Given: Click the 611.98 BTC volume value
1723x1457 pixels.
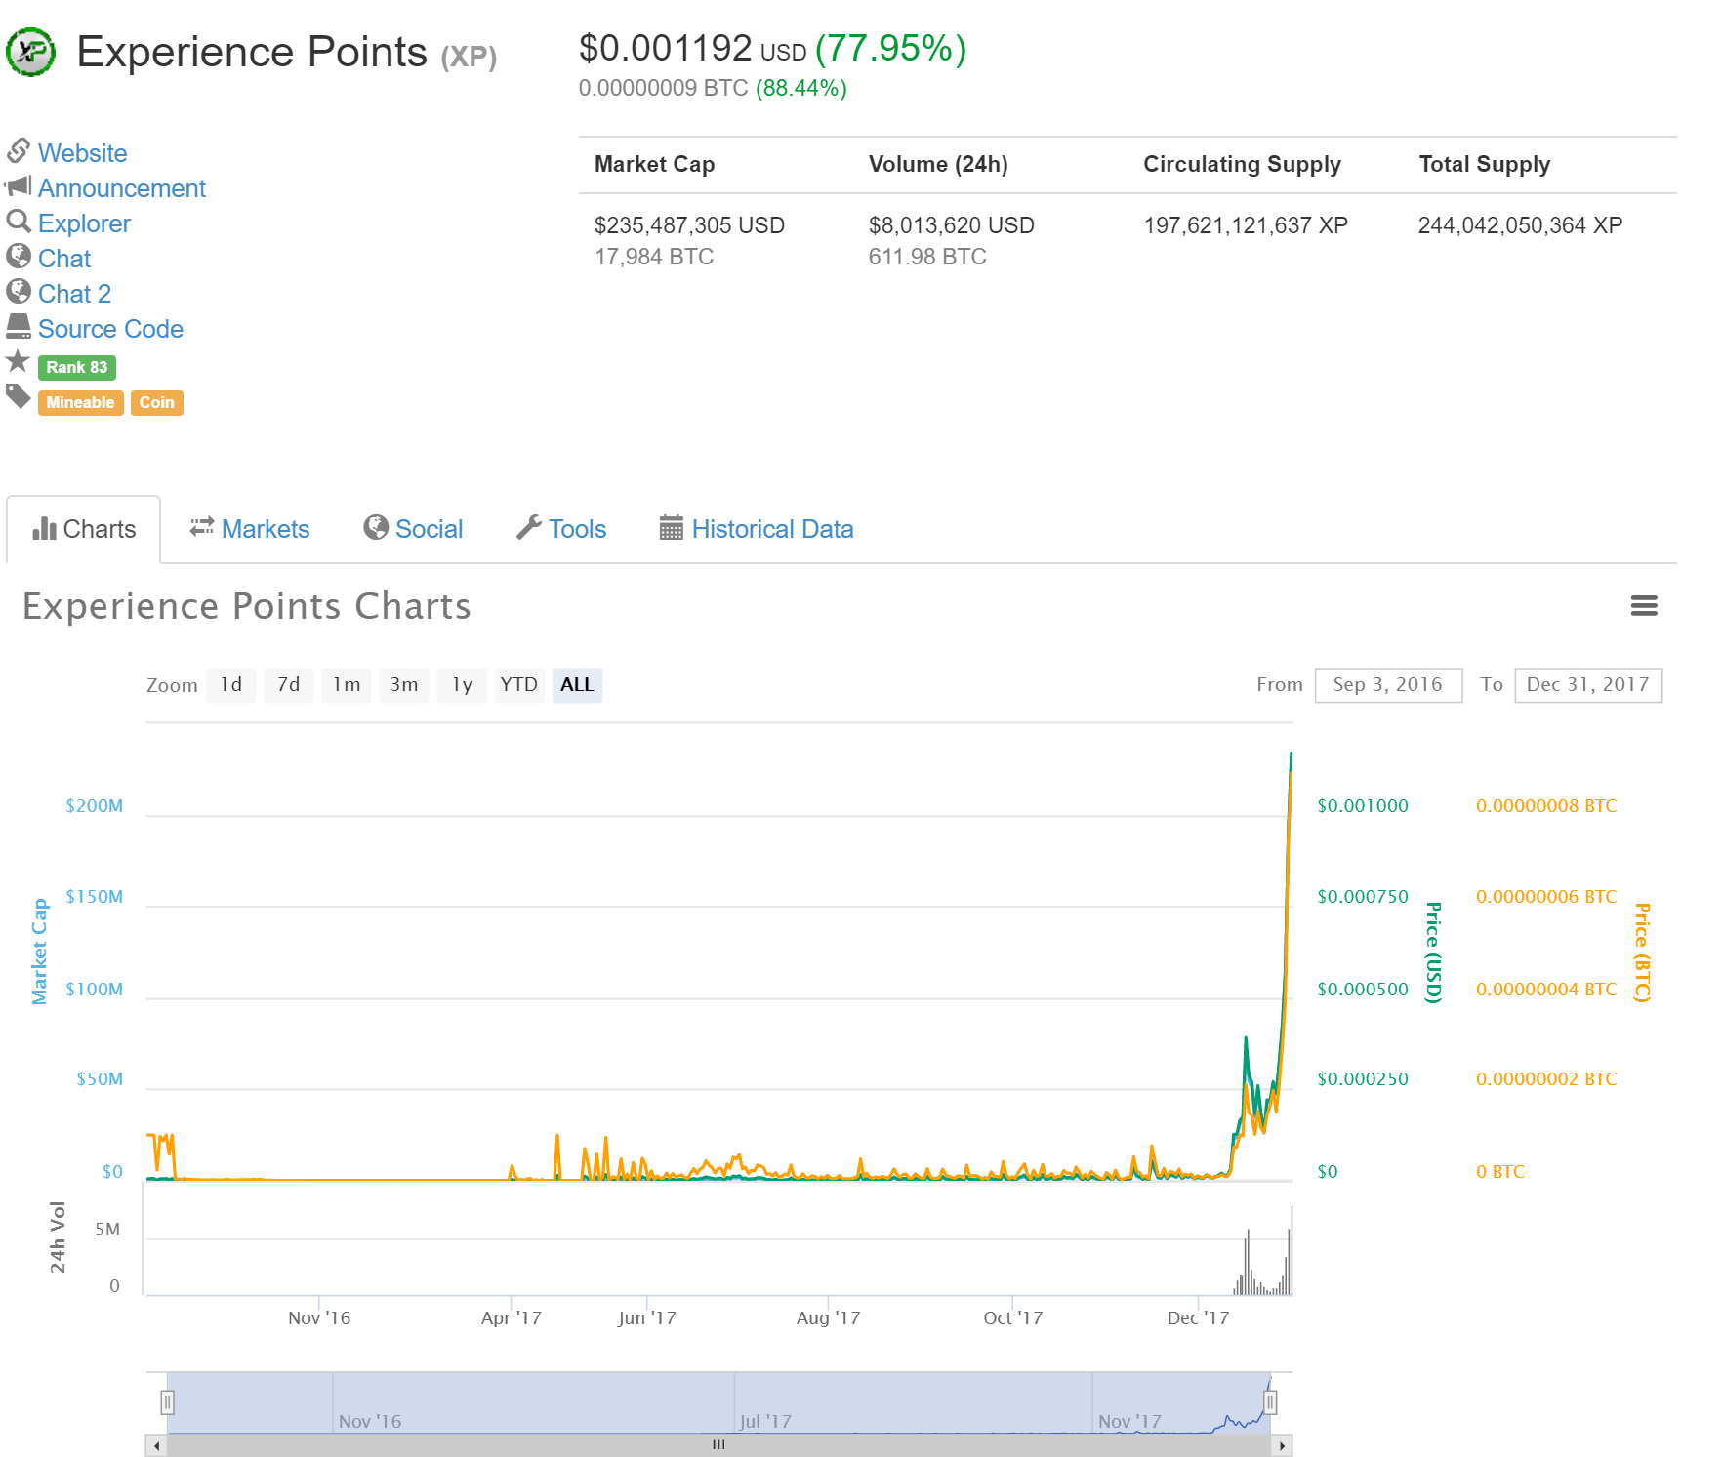Looking at the screenshot, I should coord(927,257).
